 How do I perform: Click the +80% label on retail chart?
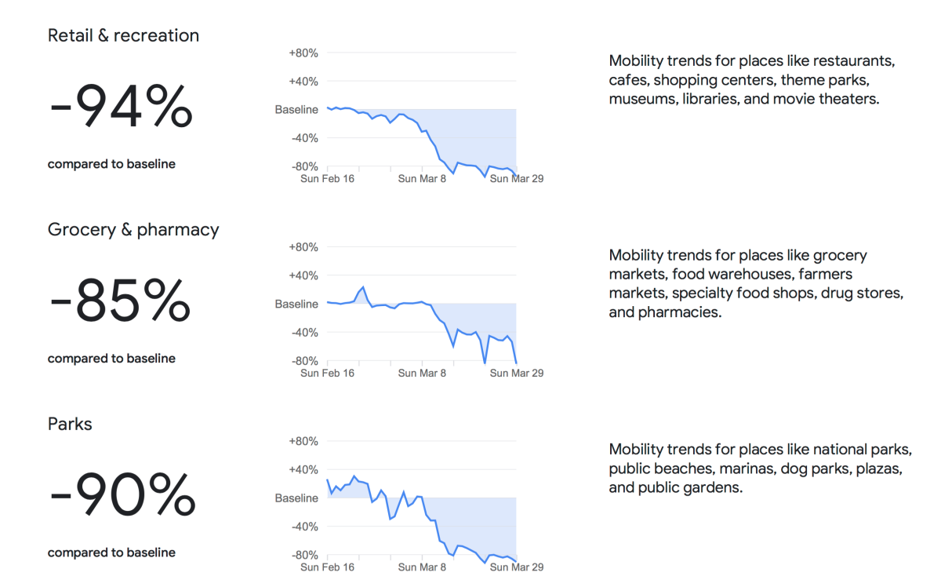pos(303,53)
